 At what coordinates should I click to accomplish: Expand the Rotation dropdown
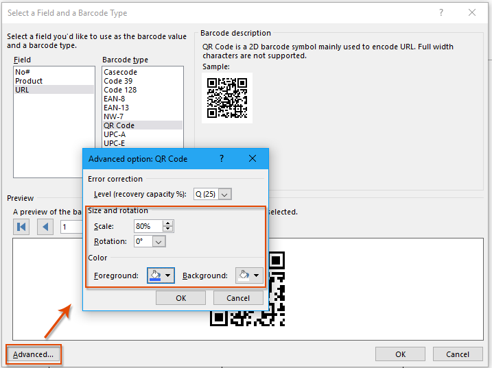[x=159, y=241]
